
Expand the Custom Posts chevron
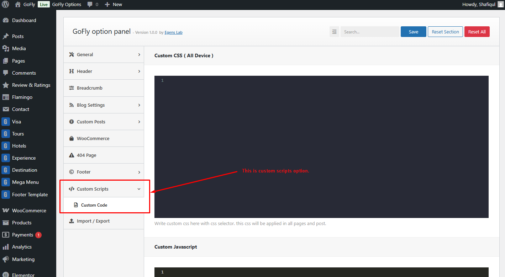(139, 122)
